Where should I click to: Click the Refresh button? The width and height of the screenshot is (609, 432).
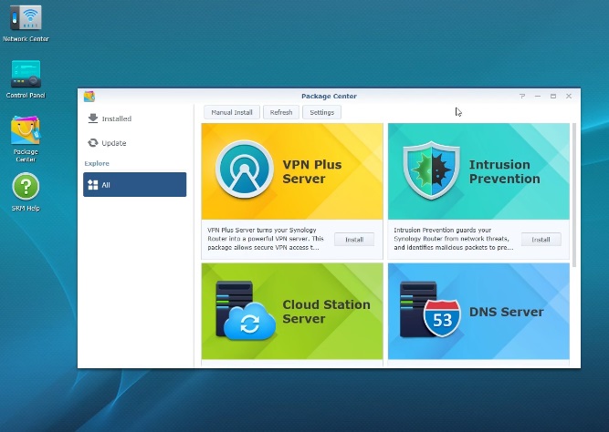click(281, 112)
